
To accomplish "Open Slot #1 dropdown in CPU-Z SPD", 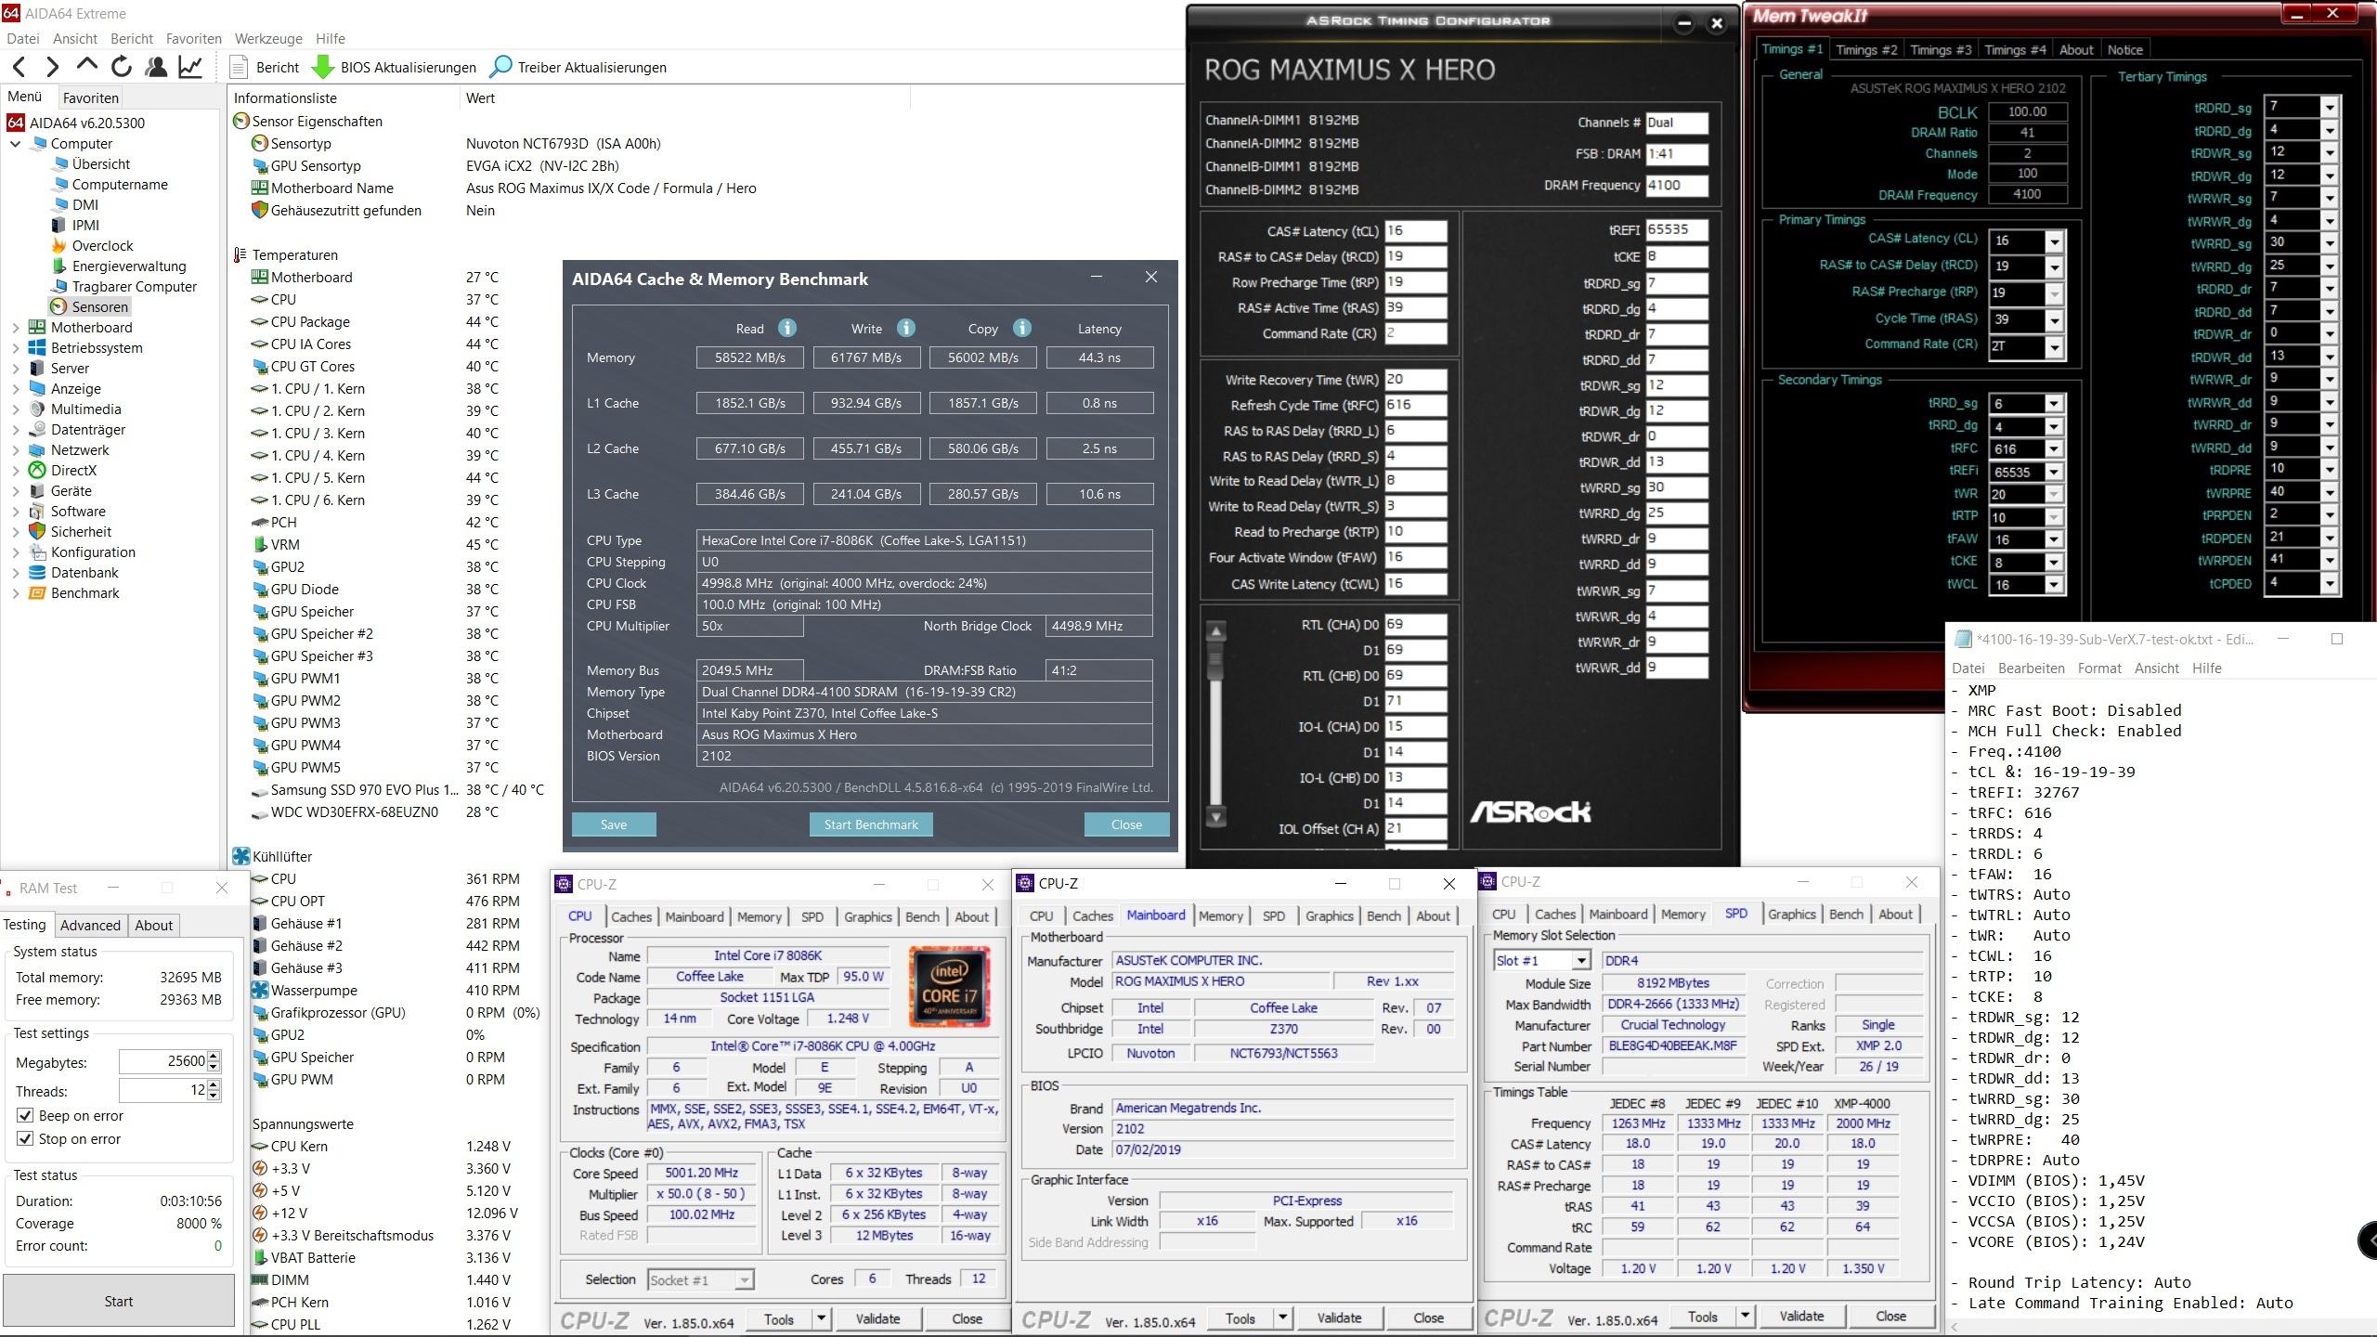I will [1580, 960].
